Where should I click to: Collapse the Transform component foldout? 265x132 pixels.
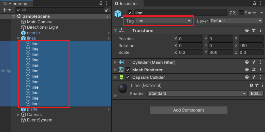(115, 31)
